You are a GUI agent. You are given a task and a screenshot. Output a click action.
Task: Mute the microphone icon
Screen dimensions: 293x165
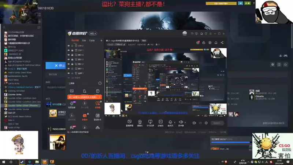(170, 122)
